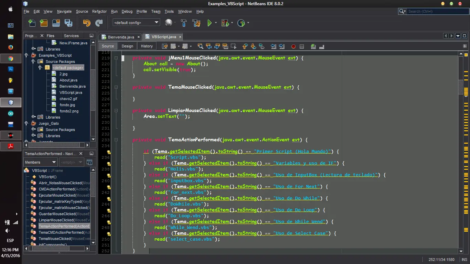The height and width of the screenshot is (264, 470).
Task: Click the Open Project toolbar icon
Action: coord(56,23)
